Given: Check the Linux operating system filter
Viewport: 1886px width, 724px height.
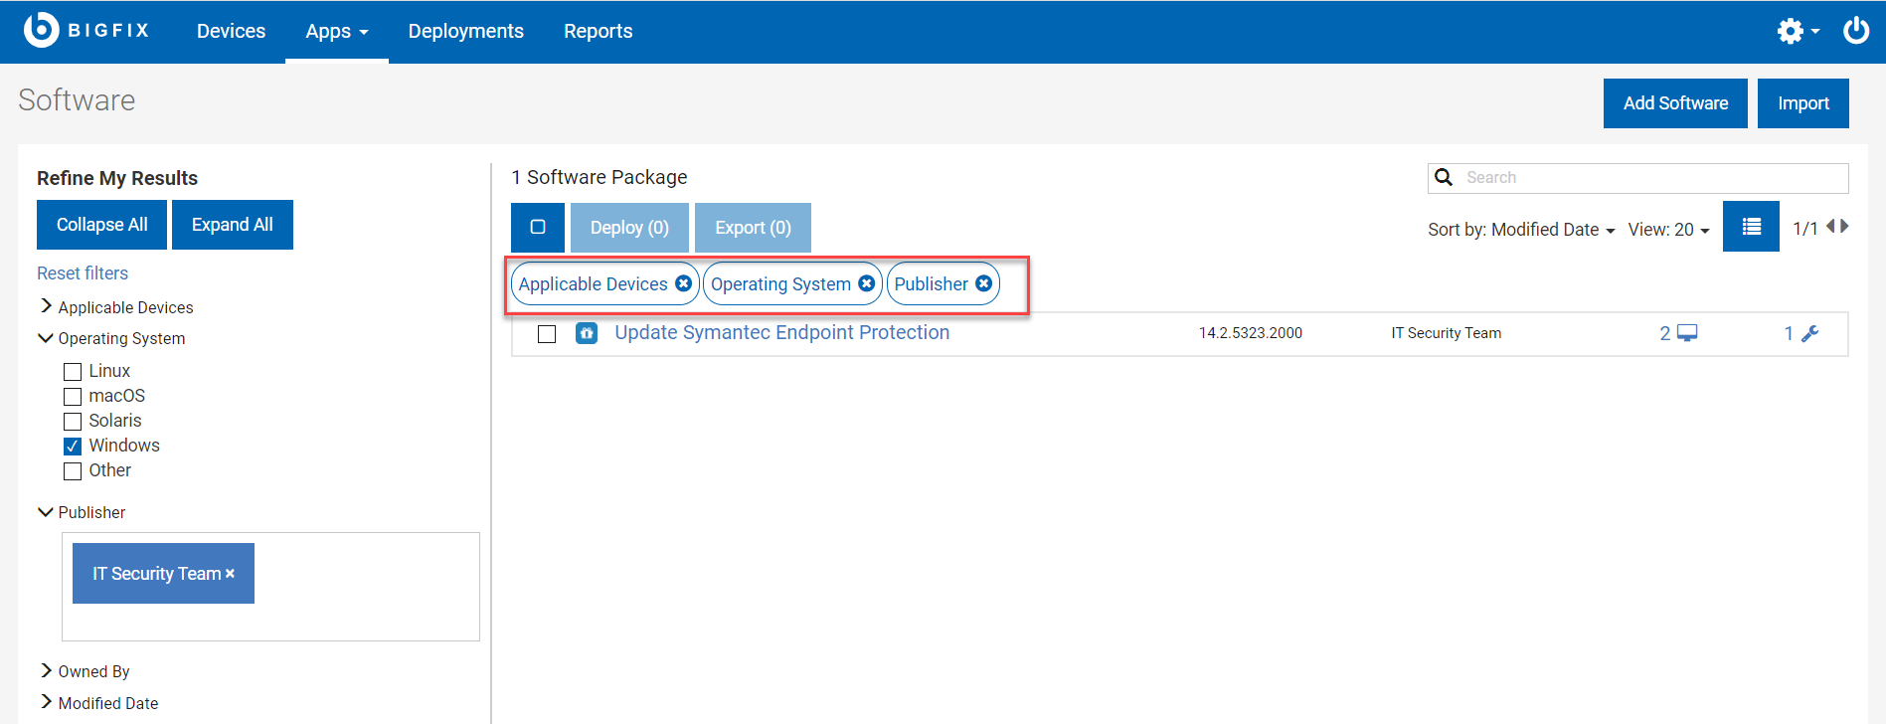Looking at the screenshot, I should pos(73,372).
